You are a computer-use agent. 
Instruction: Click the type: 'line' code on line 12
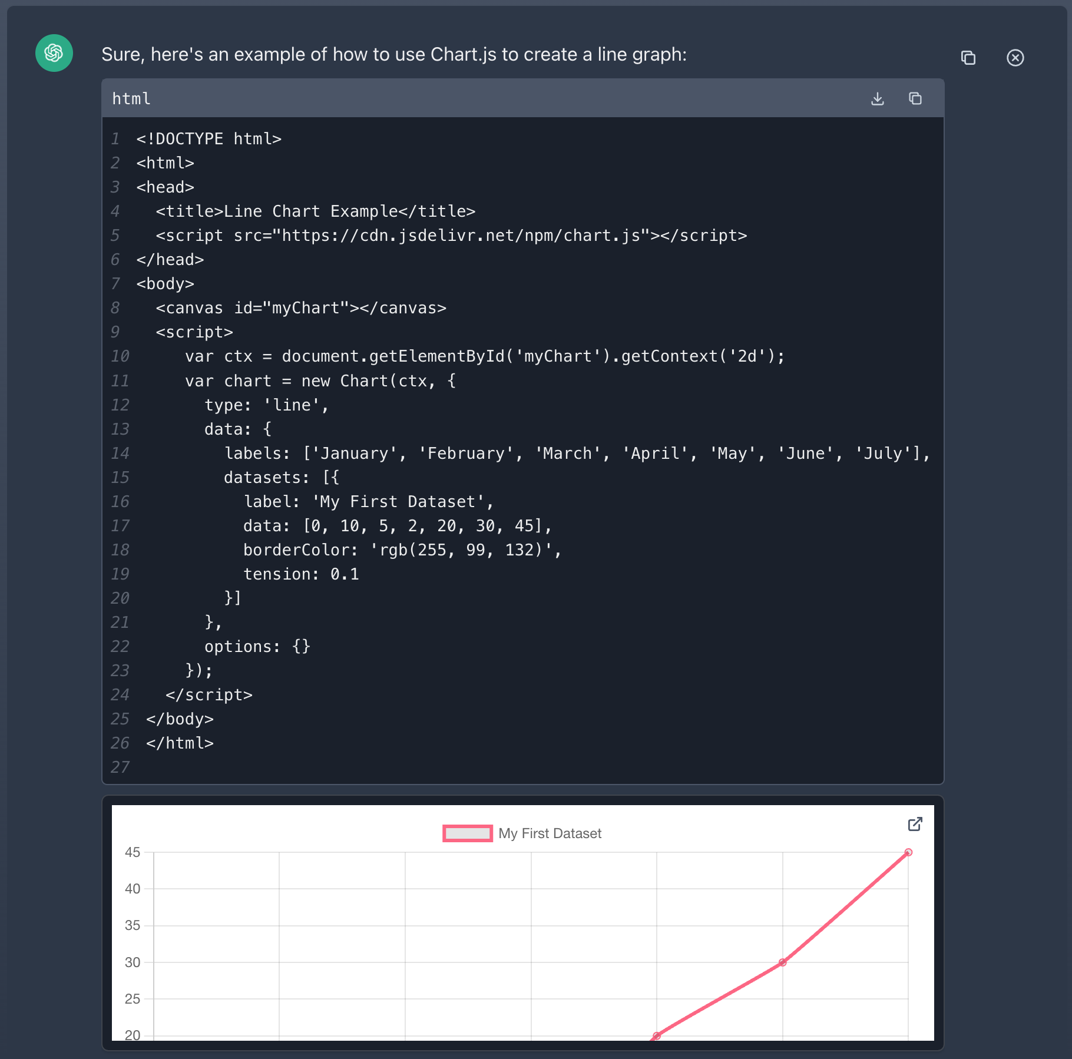pos(266,405)
